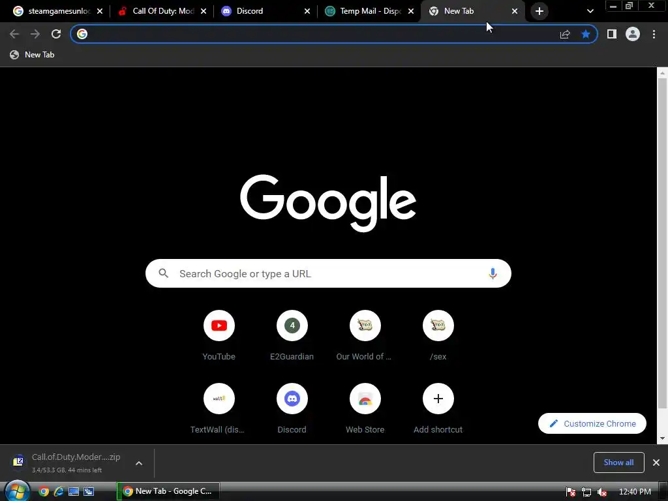
Task: Click the Action Center flag tray icon
Action: click(571, 492)
